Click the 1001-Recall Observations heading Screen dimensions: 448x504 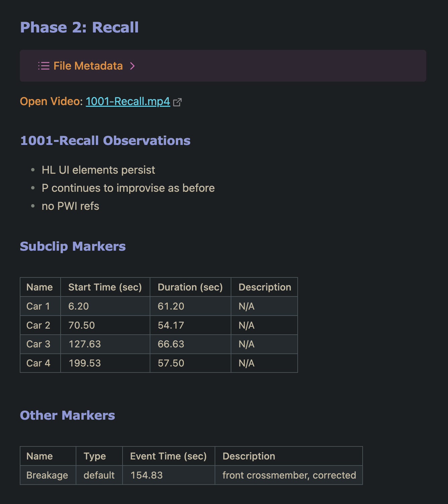[x=105, y=141]
